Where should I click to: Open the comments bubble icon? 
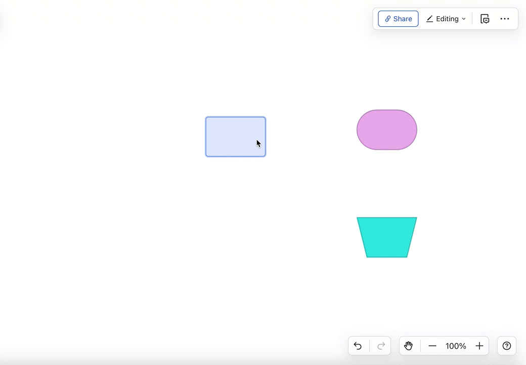click(x=485, y=19)
